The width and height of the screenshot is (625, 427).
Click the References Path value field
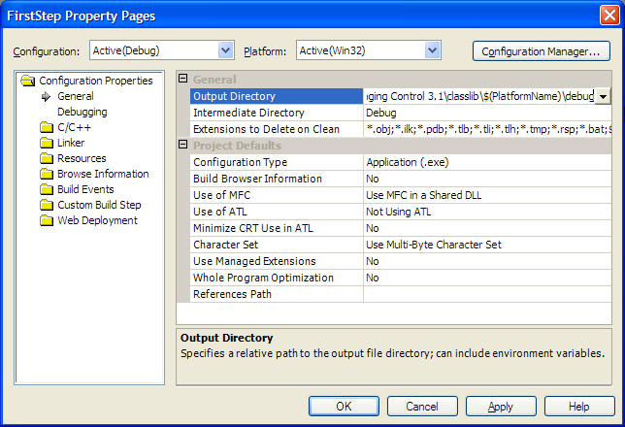tap(485, 294)
